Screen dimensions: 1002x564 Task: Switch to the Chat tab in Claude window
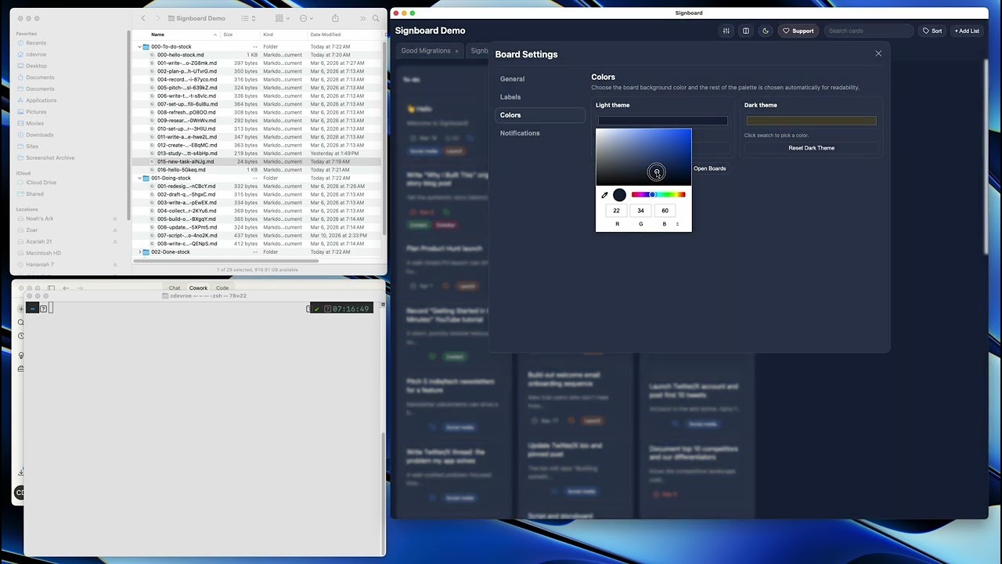point(175,288)
